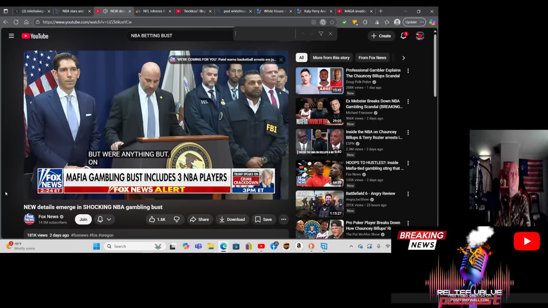Open the UPS app on taskbar

coord(286,246)
